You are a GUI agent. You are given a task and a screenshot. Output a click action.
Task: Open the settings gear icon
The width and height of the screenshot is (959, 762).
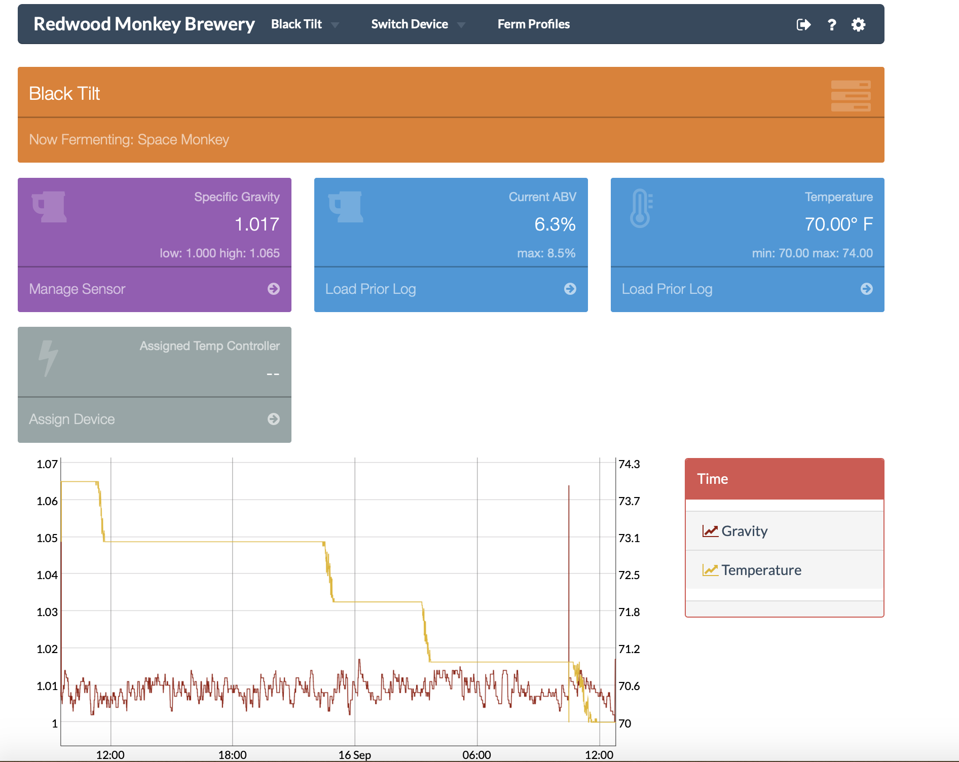coord(858,24)
